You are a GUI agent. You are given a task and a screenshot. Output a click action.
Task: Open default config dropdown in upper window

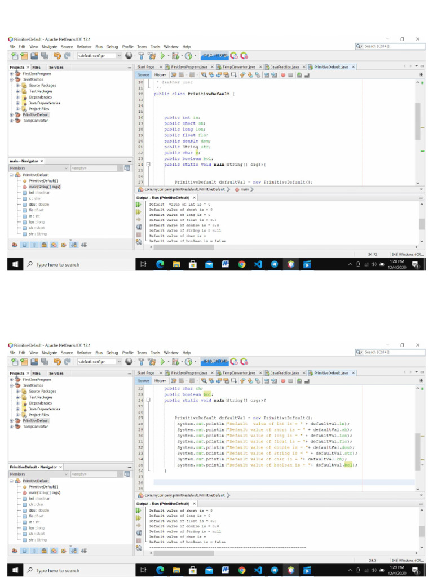(x=99, y=56)
